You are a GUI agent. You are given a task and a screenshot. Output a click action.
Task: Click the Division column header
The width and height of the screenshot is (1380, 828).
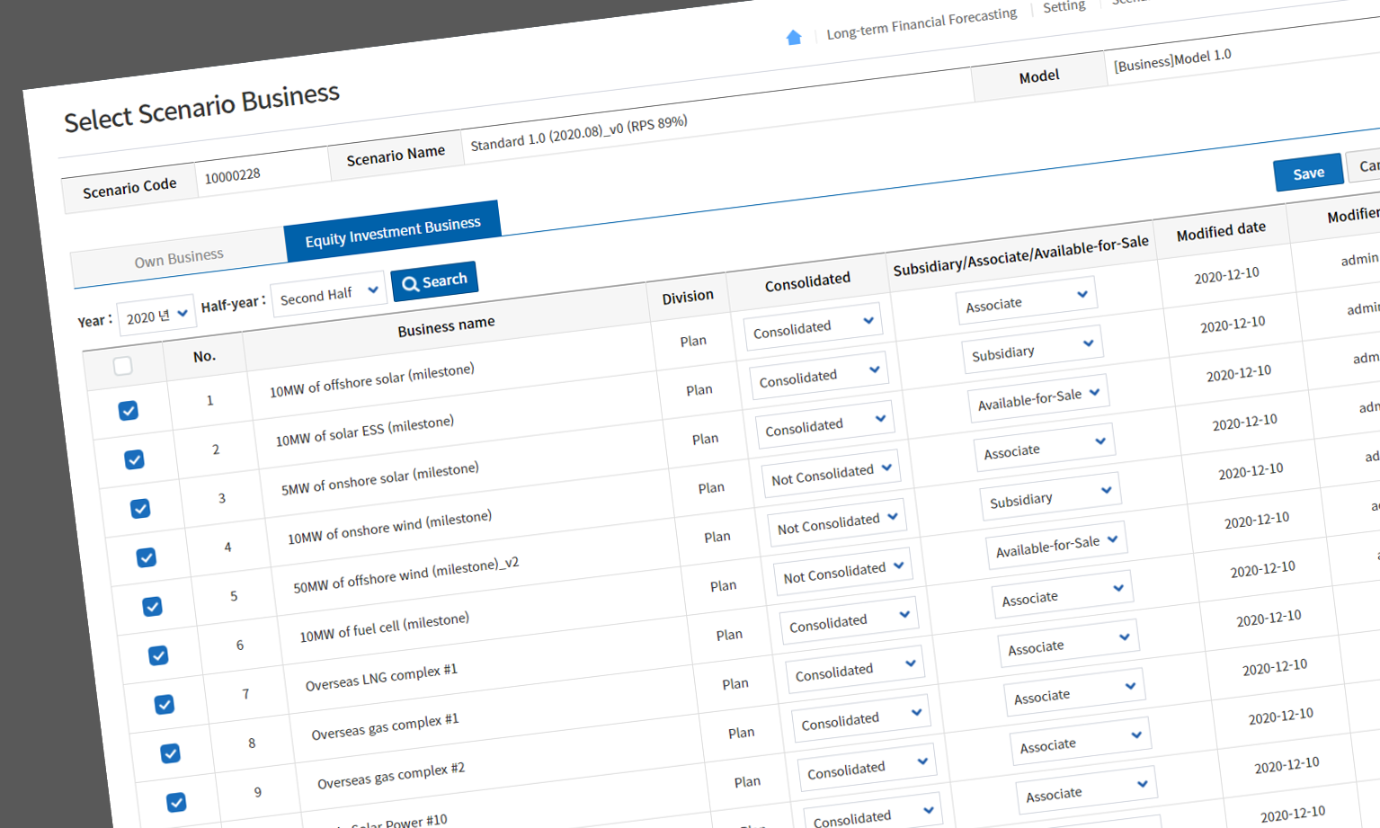tap(688, 296)
